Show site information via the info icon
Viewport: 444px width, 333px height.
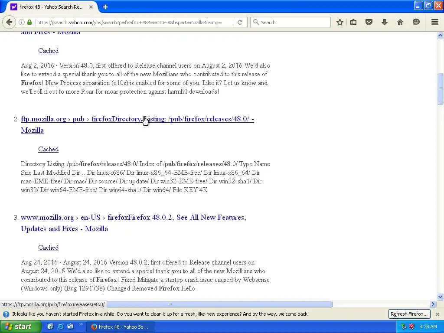coord(22,22)
